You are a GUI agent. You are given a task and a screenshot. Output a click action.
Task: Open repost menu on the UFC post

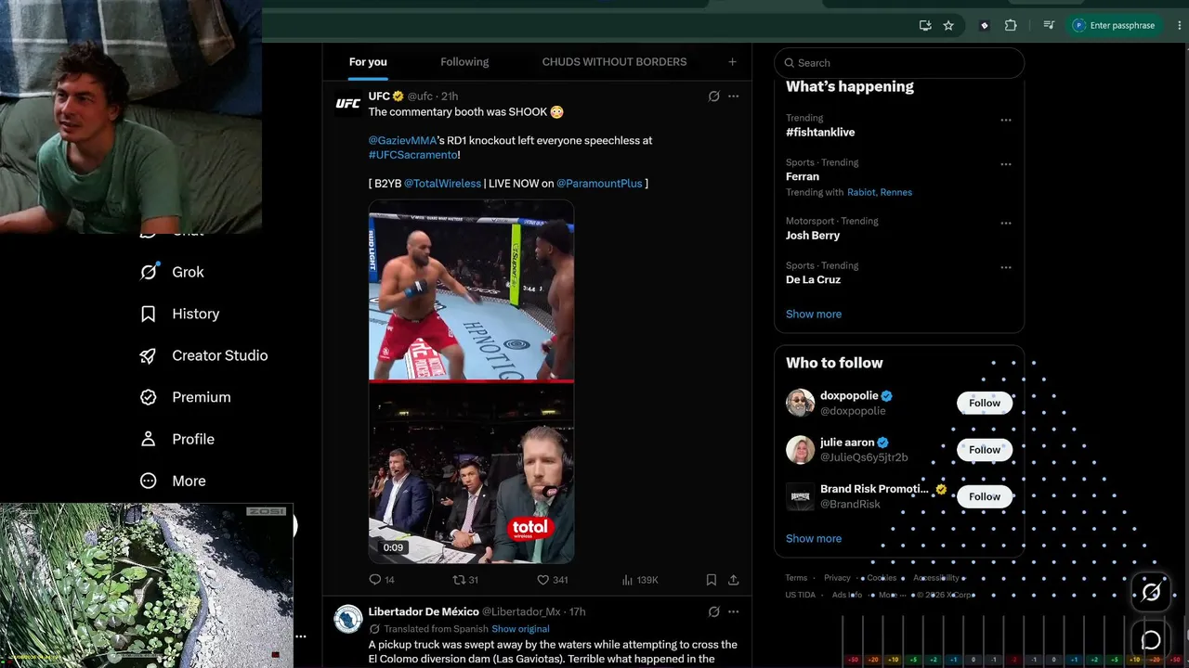[x=465, y=580]
